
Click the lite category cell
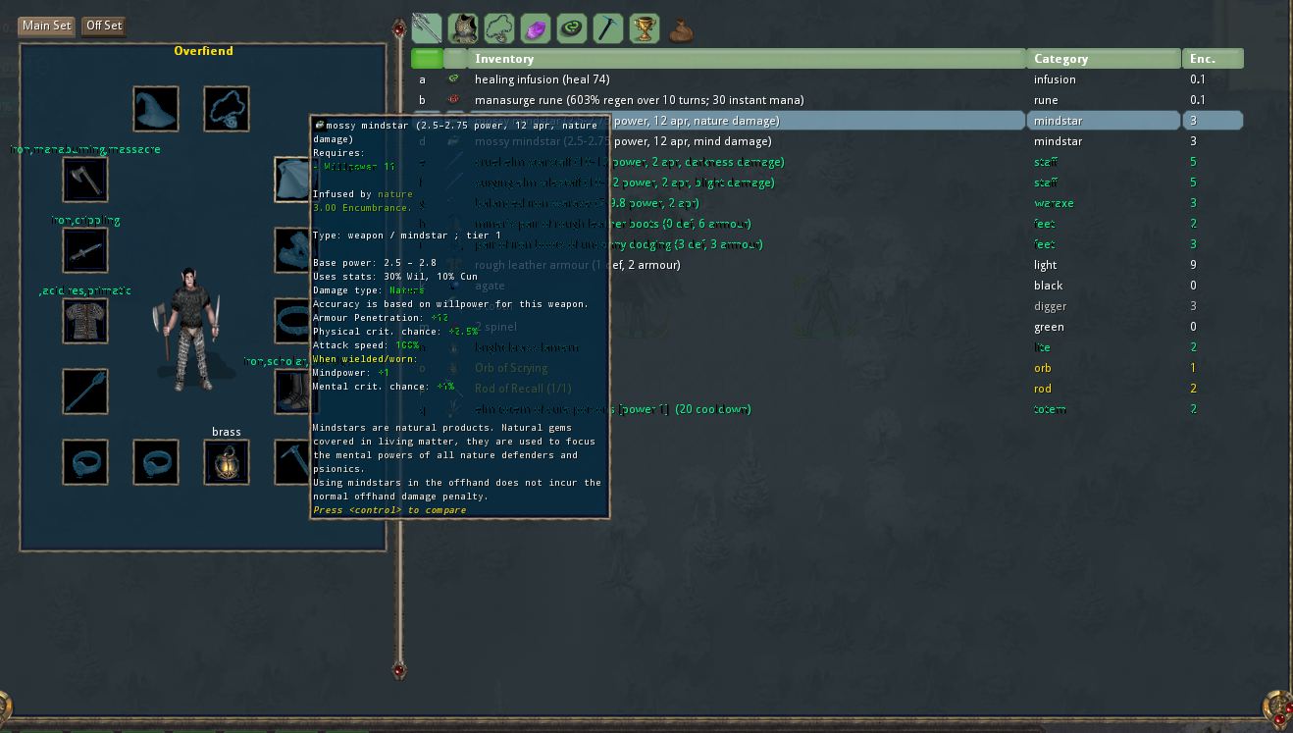point(1104,347)
